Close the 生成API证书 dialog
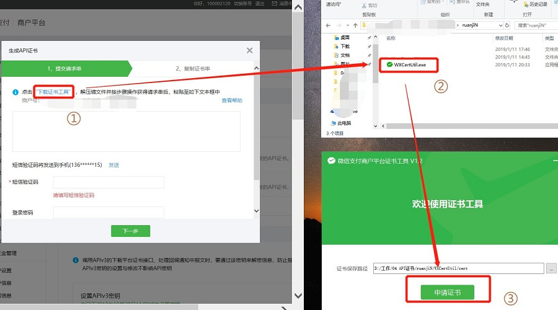This screenshot has height=310, width=558. [249, 51]
